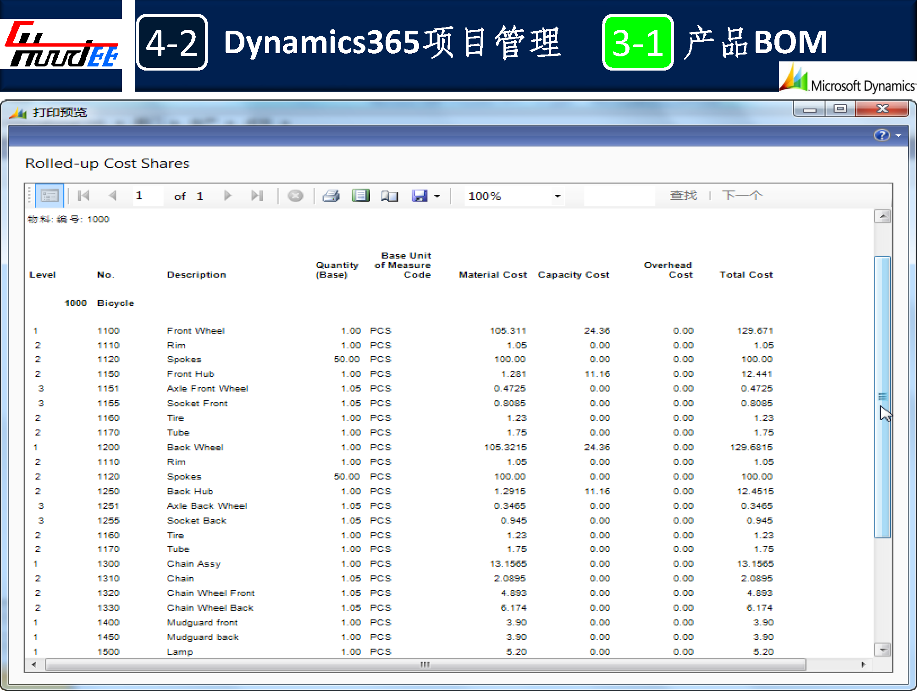Click the blue help question icon
This screenshot has width=917, height=691.
tap(881, 135)
